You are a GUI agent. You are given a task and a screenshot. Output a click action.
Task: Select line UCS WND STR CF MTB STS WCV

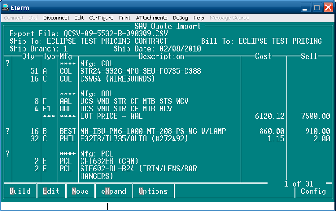(x=134, y=101)
